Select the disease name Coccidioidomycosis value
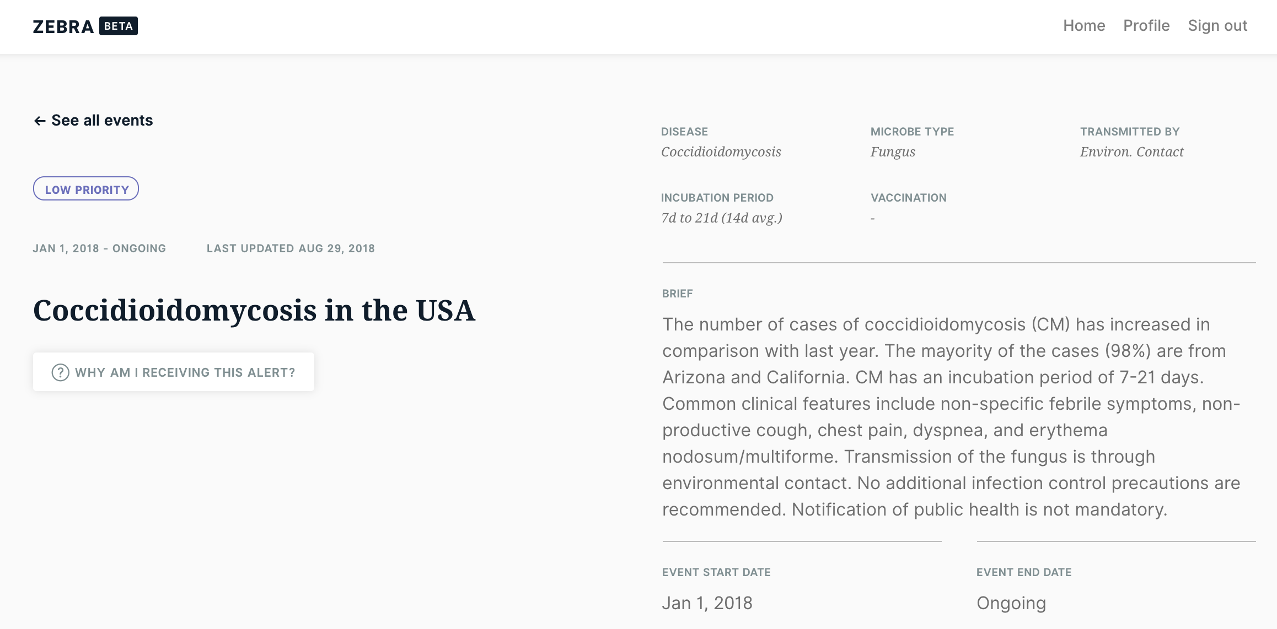 coord(721,152)
